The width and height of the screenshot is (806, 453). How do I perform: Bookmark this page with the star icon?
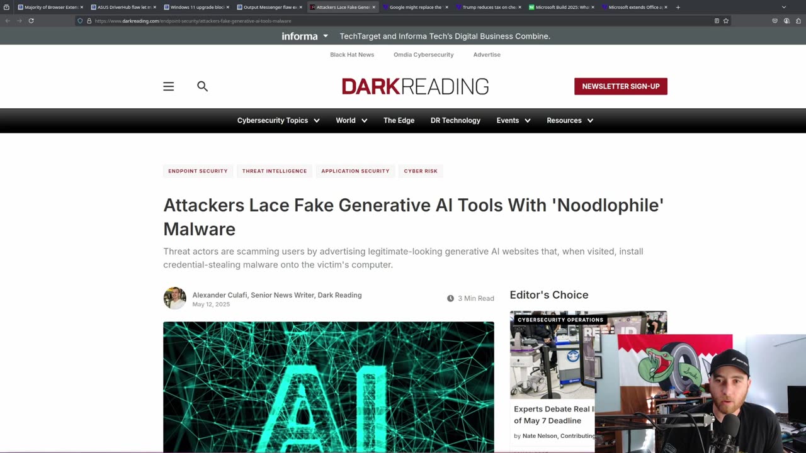coord(726,21)
